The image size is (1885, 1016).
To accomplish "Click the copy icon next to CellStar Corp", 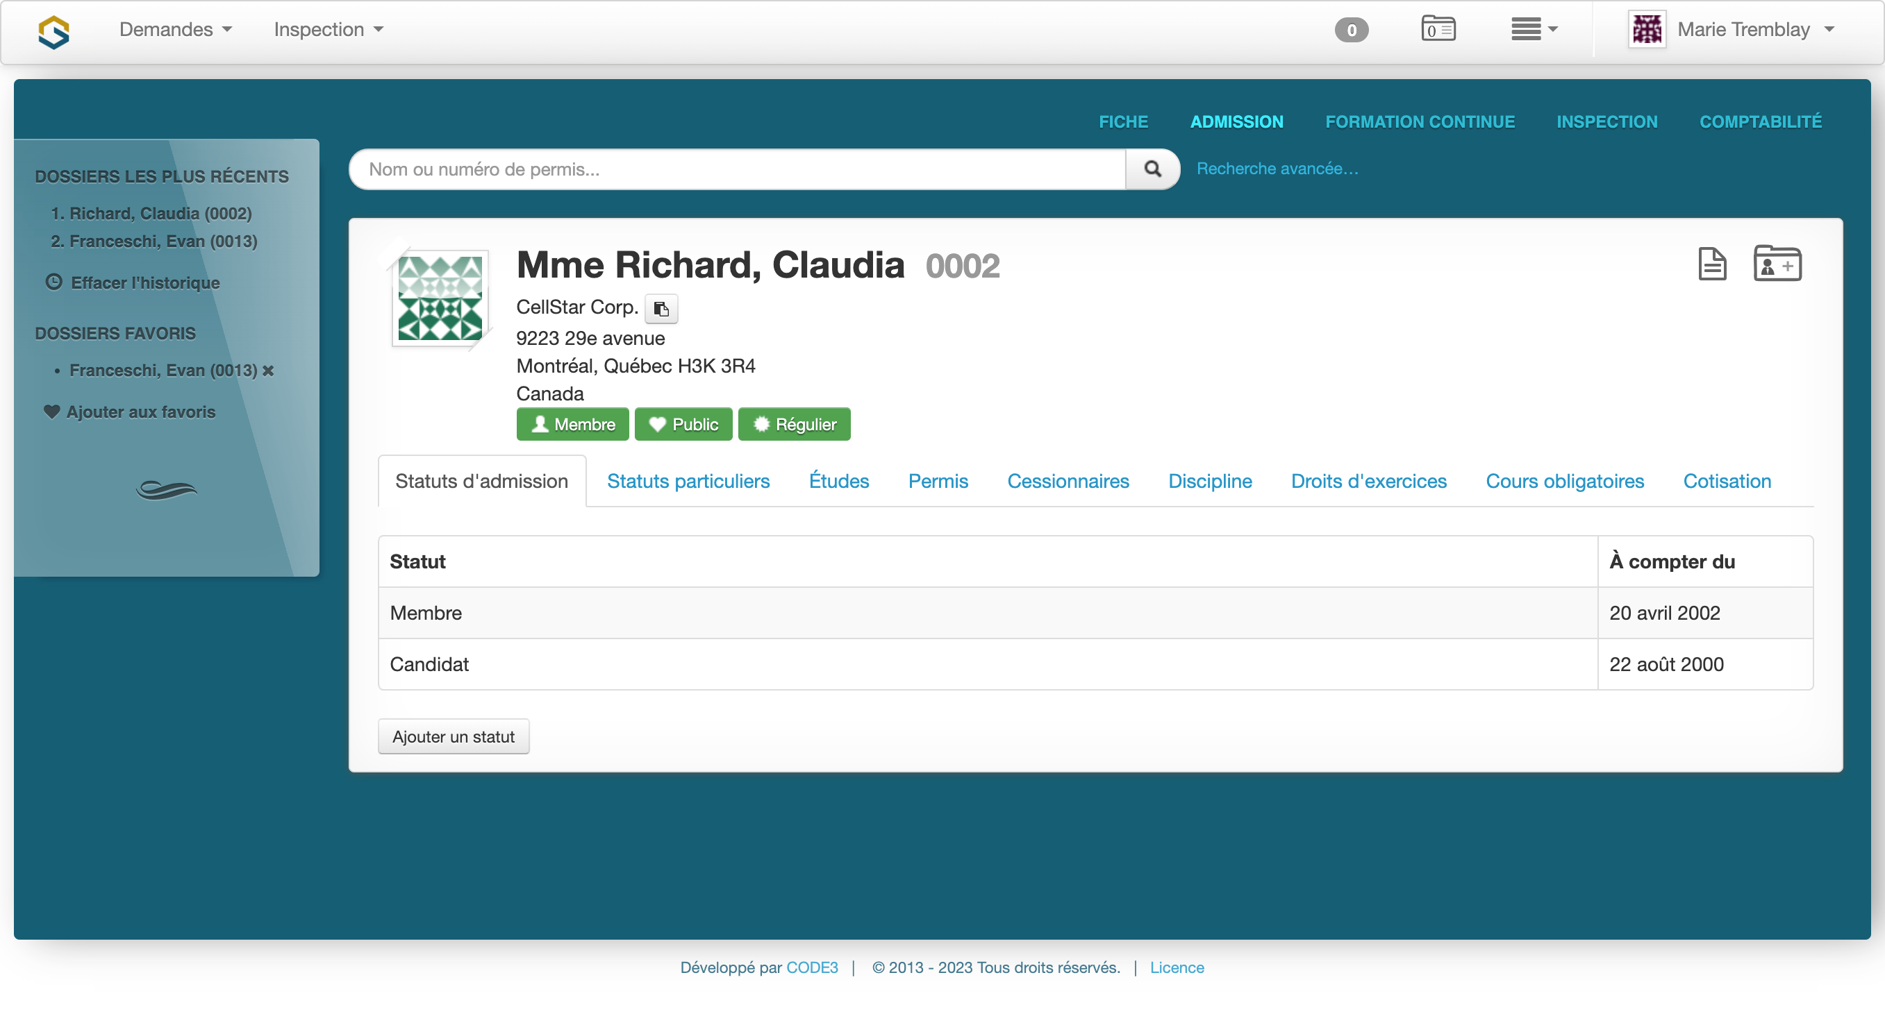I will coord(660,308).
